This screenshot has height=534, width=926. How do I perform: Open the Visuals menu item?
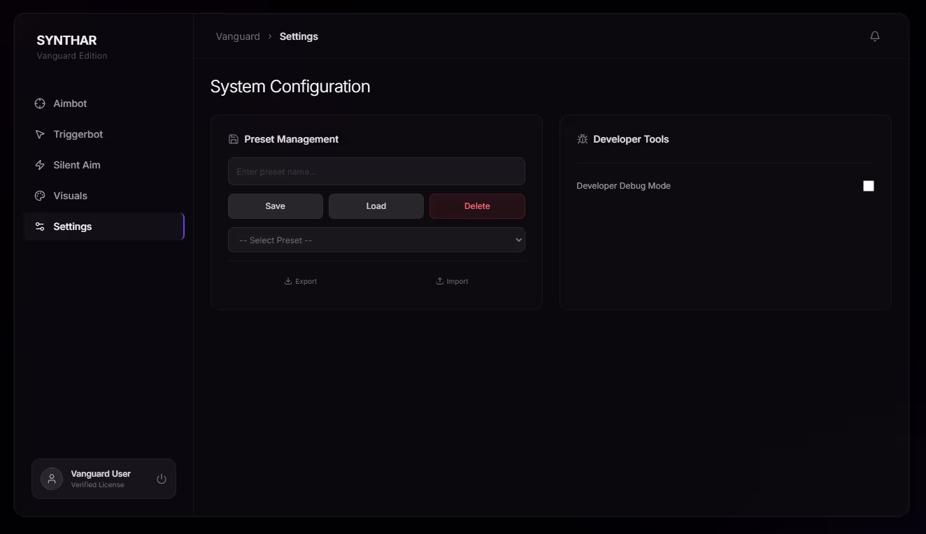[x=70, y=196]
